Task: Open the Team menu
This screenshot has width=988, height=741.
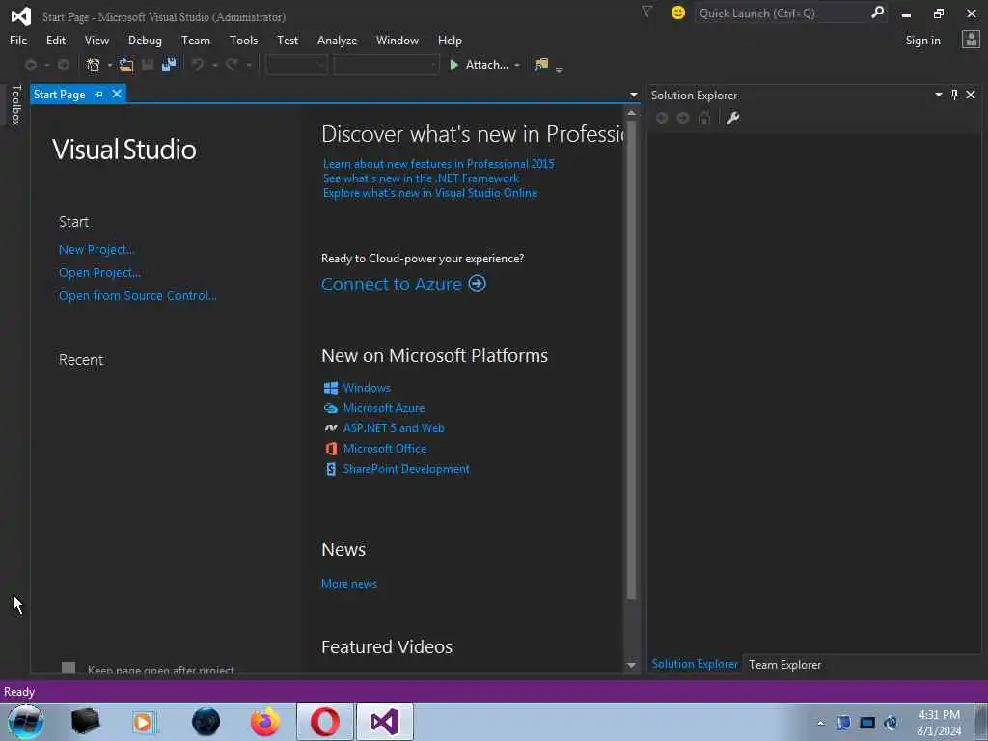Action: point(196,41)
